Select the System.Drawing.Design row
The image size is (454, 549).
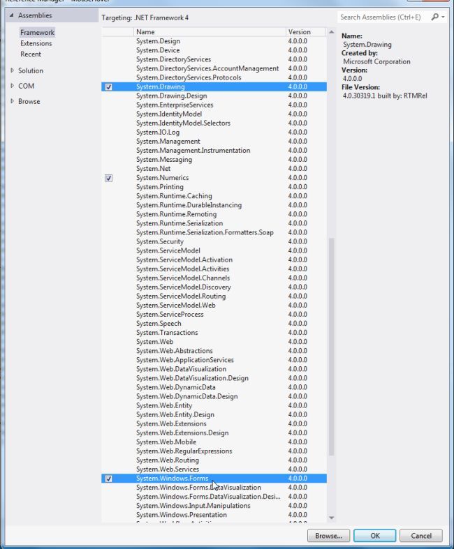click(x=214, y=96)
